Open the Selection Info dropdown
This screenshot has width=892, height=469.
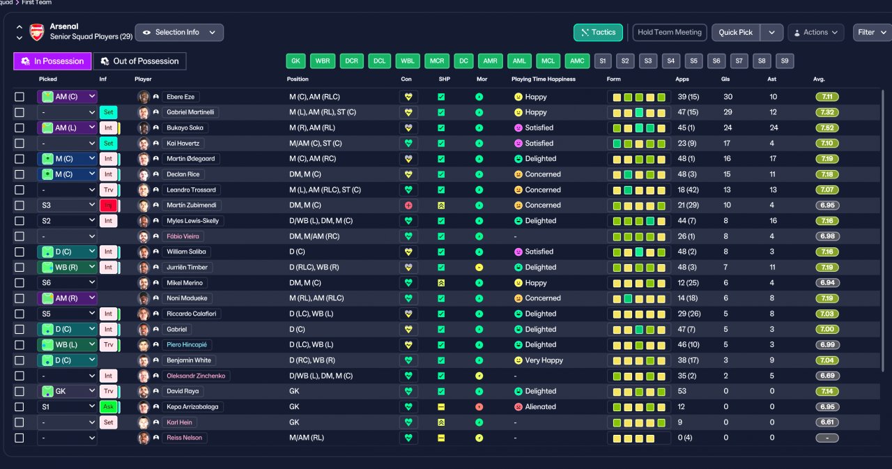(179, 32)
